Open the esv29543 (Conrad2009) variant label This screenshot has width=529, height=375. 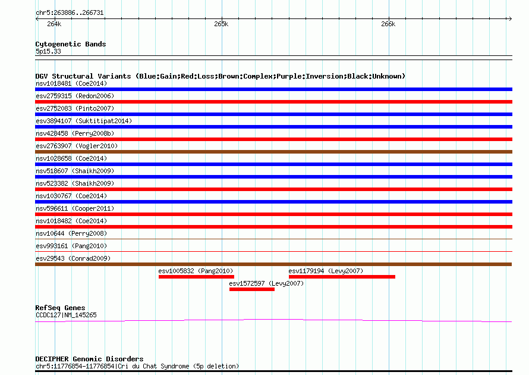(73, 258)
